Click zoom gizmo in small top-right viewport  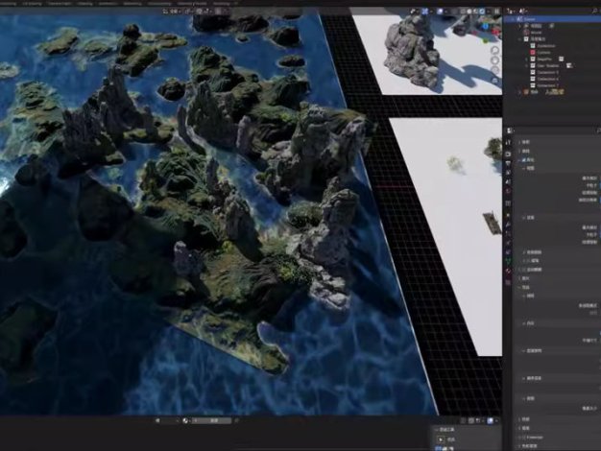(495, 50)
